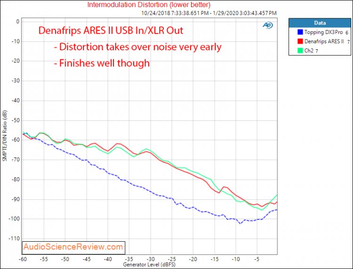Click the -50 y-axis tick label

click(16, 120)
